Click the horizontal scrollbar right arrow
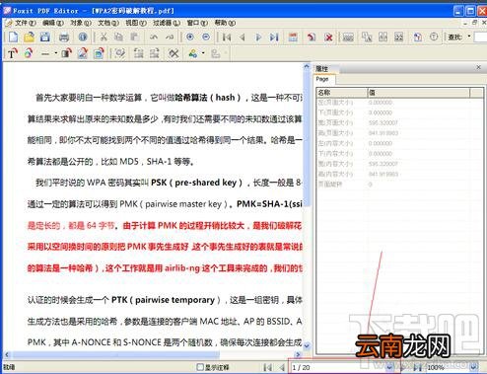Image resolution: width=487 pixels, height=374 pixels. (x=298, y=354)
